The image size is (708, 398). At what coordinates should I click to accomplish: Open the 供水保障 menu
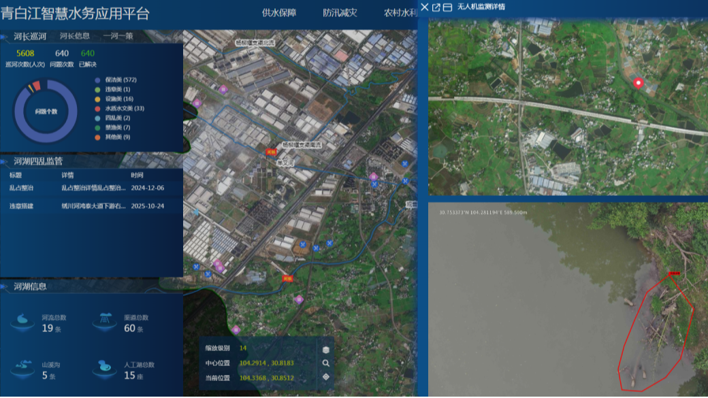pos(279,13)
